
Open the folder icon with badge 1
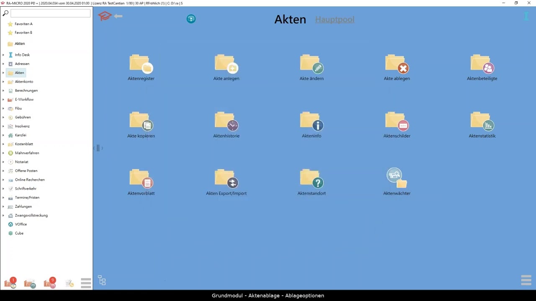[10, 283]
